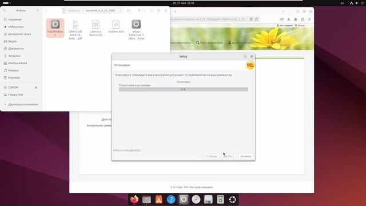Open Firefox shield protection icon
The height and width of the screenshot is (206, 366).
pos(282,19)
